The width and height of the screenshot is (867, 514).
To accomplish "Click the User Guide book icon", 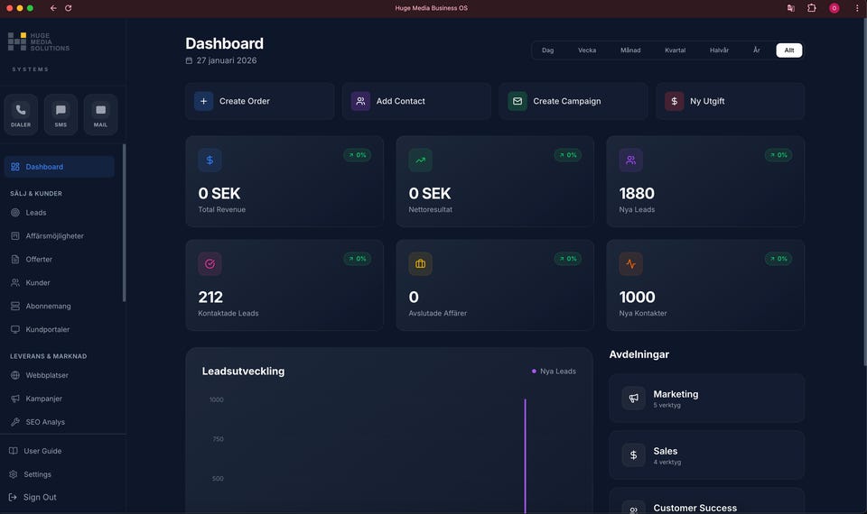I will click(14, 451).
